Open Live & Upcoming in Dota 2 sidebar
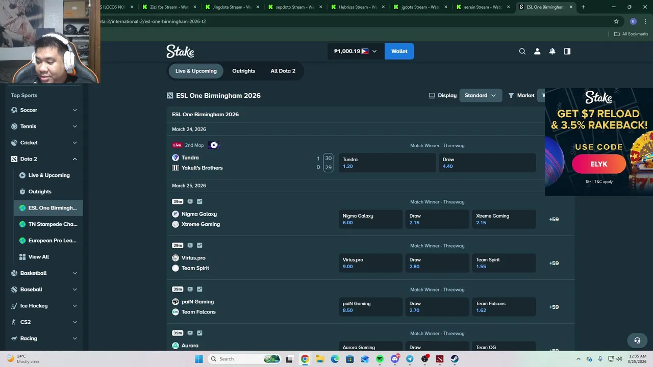Screen dimensions: 653x367 tap(48, 175)
